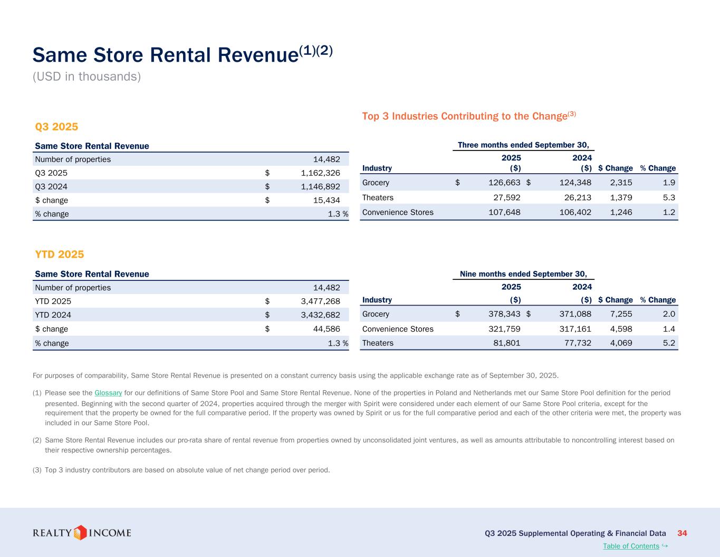Screen dimensions: 720x557
Task: Click the Convenience Stores 107,648 value
Action: tap(502, 212)
